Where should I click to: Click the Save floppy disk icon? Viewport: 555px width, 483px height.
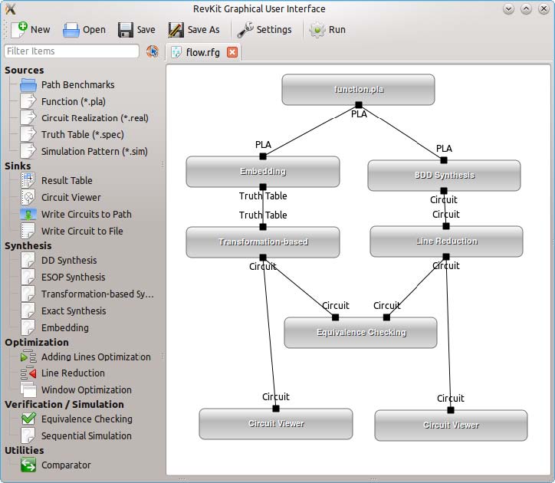click(125, 30)
